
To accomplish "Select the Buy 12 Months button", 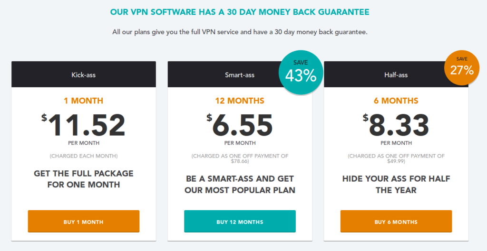I will 240,221.
